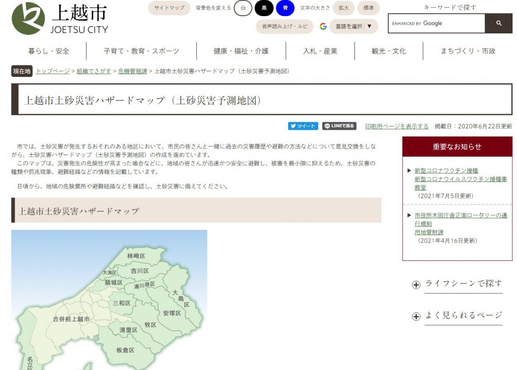The width and height of the screenshot is (517, 370).
Task: Reset text size with 標準 button
Action: pos(369,8)
